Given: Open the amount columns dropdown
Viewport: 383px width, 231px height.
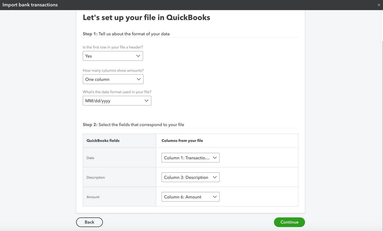Looking at the screenshot, I should (x=113, y=79).
